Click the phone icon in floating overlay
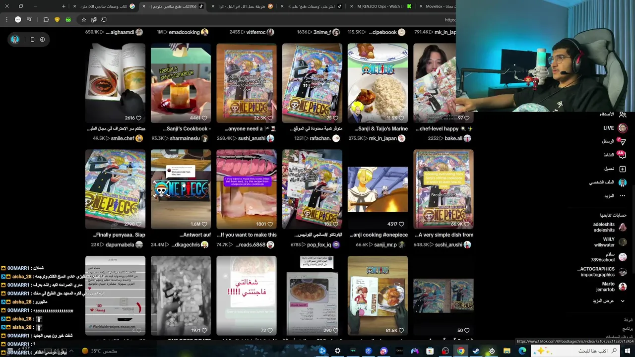Screen dimensions: 635x357 pyautogui.click(x=32, y=39)
